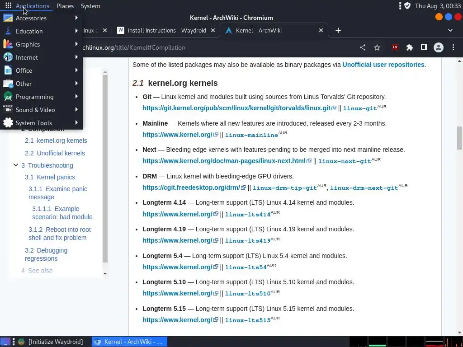Go to 2.1 kernel.org kernels in contents
This screenshot has height=347, width=463.
(56, 141)
